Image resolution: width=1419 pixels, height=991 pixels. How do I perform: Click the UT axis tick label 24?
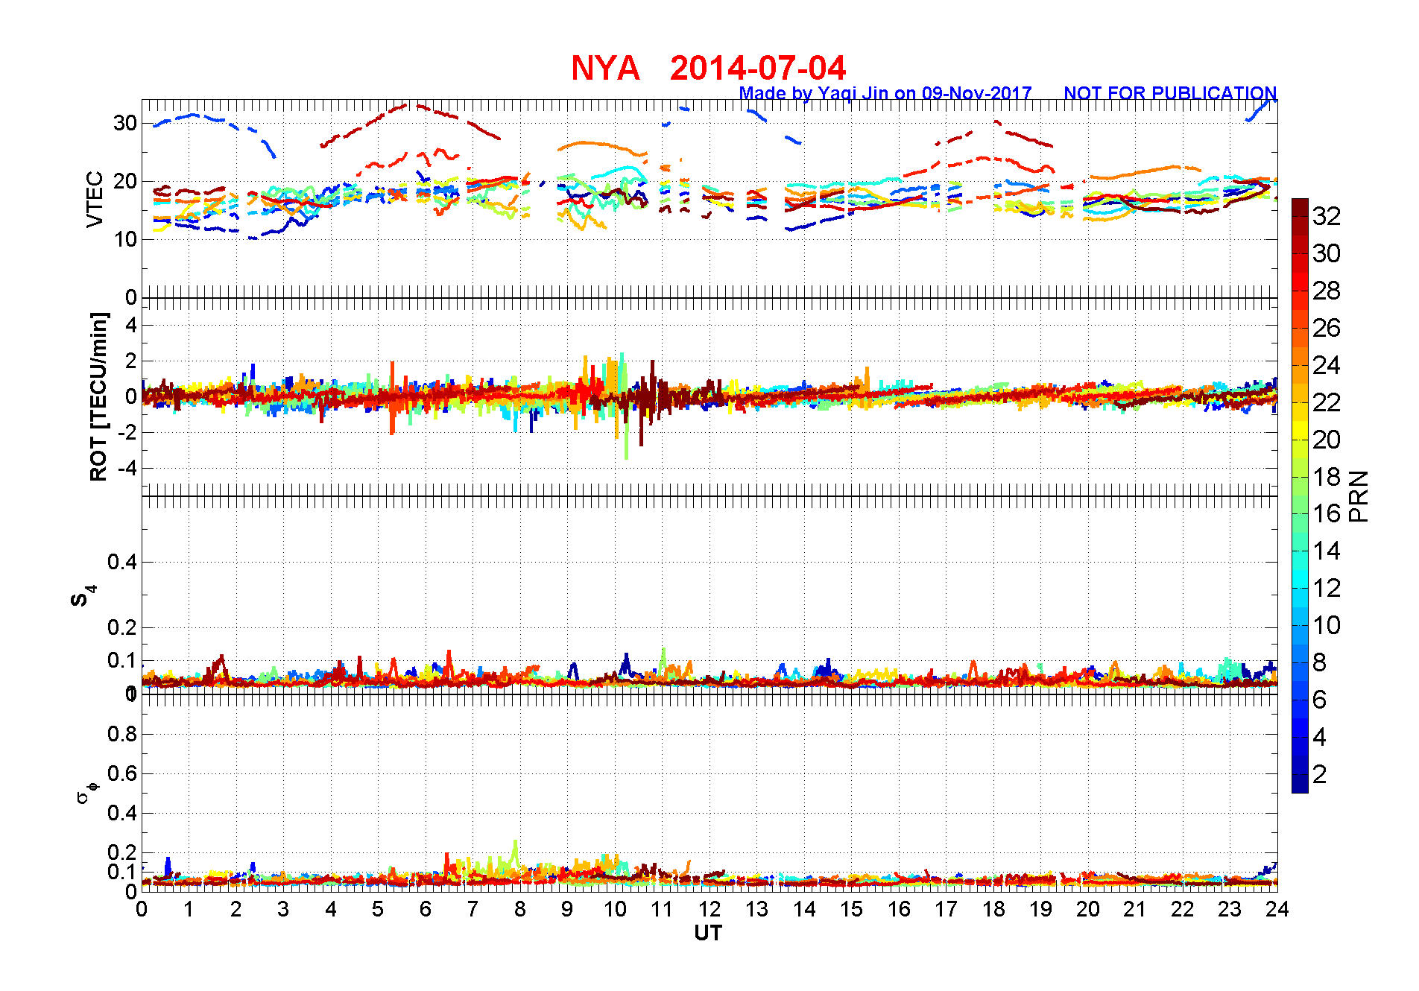coord(1277,909)
